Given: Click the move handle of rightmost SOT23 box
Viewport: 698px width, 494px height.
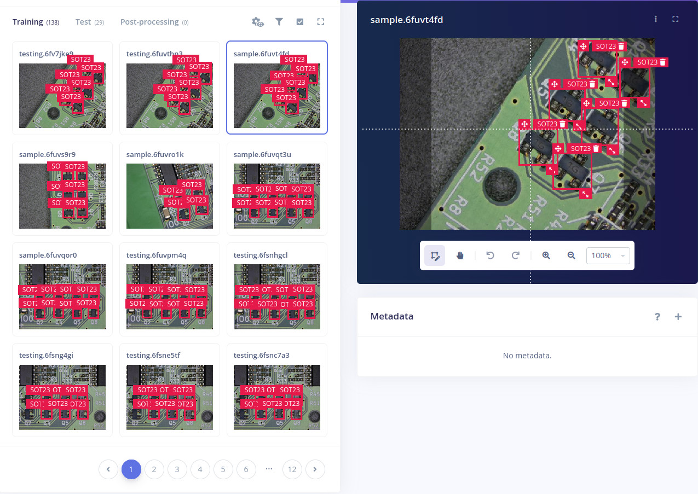Looking at the screenshot, I should point(625,62).
